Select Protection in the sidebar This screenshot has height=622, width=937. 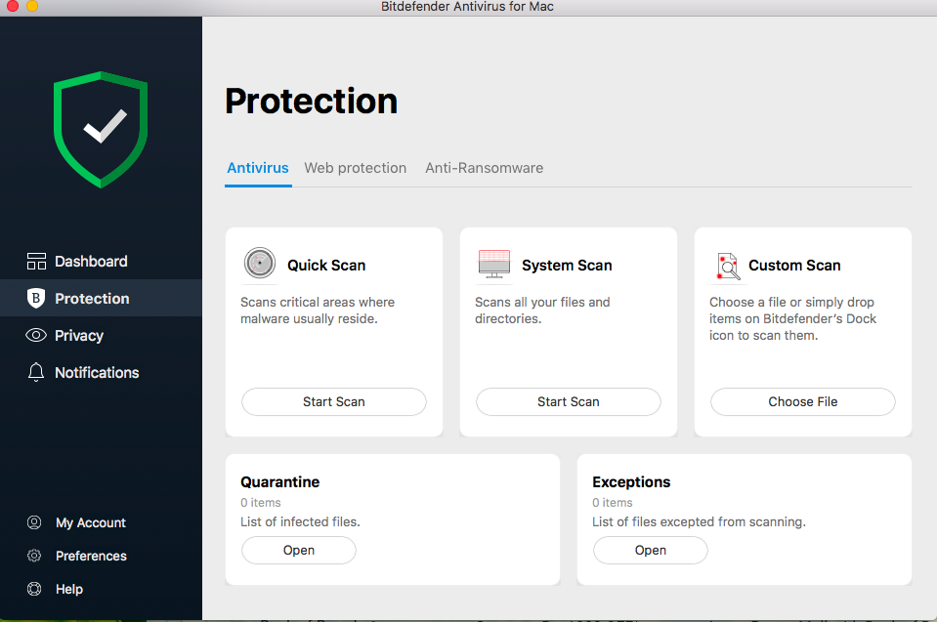coord(101,298)
